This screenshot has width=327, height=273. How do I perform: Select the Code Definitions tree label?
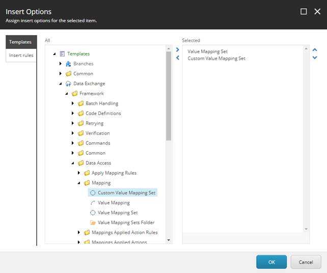coord(103,114)
